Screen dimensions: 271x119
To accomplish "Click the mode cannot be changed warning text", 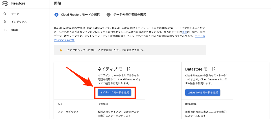I will tap(106, 50).
